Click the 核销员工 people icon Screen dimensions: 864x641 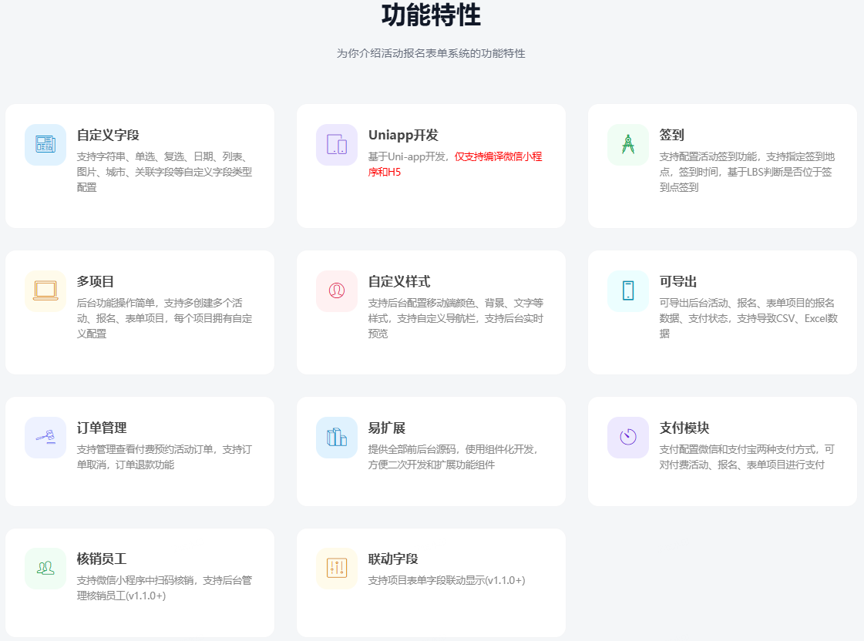pyautogui.click(x=45, y=569)
